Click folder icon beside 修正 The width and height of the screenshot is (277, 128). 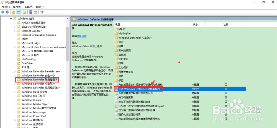pyautogui.click(x=116, y=80)
